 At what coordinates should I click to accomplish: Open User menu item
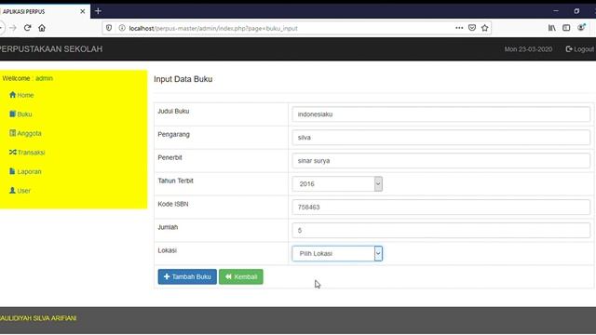20,191
